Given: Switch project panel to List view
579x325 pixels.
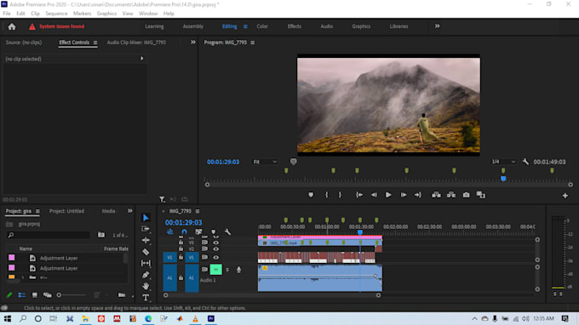Looking at the screenshot, I should coord(22,295).
